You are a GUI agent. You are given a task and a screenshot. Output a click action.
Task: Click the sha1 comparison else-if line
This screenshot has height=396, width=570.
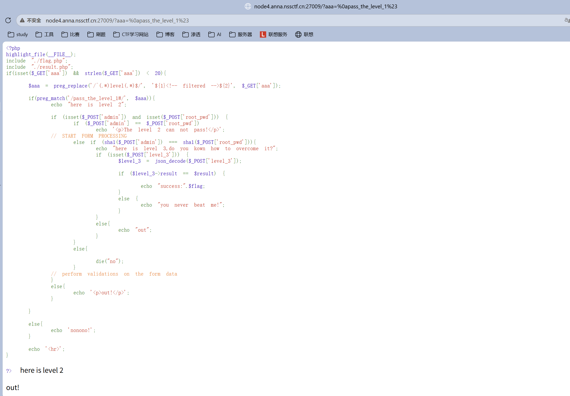point(165,142)
